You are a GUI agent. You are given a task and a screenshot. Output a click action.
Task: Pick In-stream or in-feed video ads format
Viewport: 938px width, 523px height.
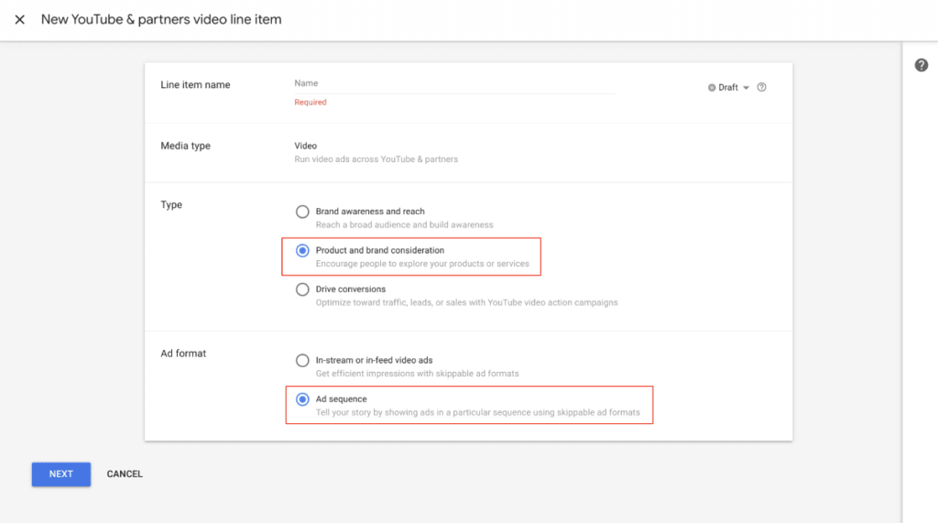tap(302, 361)
